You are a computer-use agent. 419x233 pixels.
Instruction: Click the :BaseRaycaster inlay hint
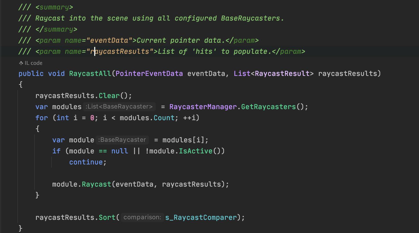(122, 140)
